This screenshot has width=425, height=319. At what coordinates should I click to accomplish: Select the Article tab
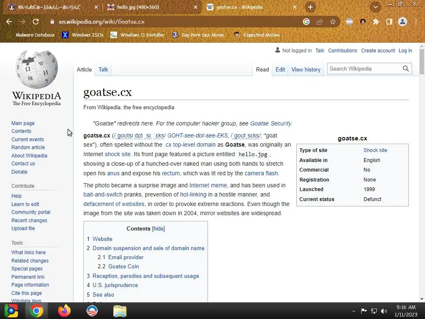click(x=84, y=69)
